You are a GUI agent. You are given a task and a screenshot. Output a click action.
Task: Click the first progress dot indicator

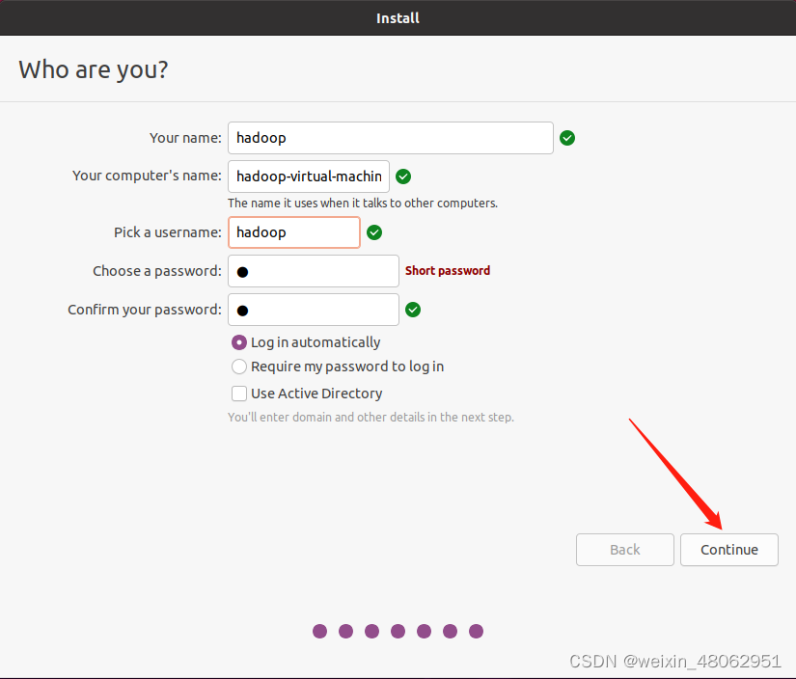coord(320,632)
